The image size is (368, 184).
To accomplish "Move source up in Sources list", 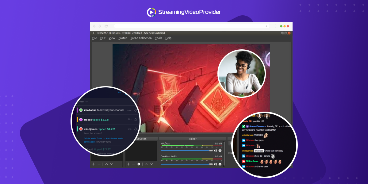I will coord(146,164).
